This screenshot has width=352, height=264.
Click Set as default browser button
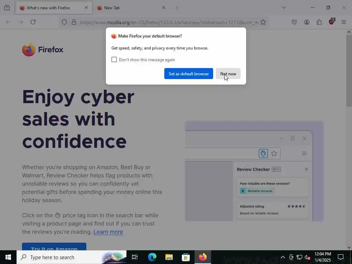click(189, 74)
